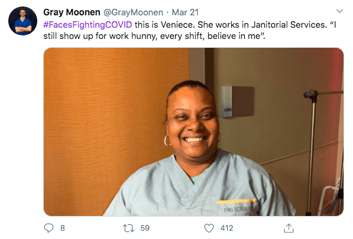Open the Gray Moonen display name
The width and height of the screenshot is (353, 239).
(72, 12)
